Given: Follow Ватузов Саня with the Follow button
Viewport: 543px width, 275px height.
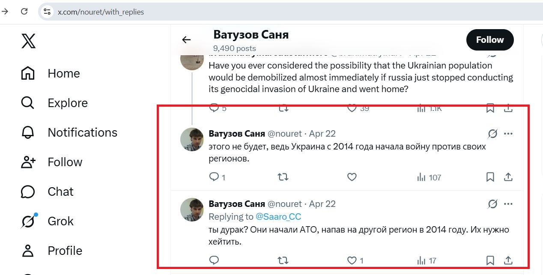Looking at the screenshot, I should (x=490, y=40).
